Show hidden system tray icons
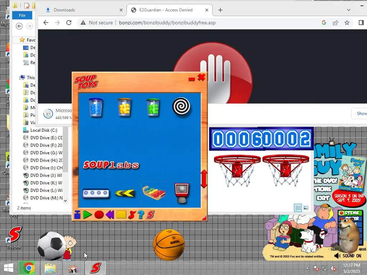This screenshot has height=275, width=367. pos(307,268)
